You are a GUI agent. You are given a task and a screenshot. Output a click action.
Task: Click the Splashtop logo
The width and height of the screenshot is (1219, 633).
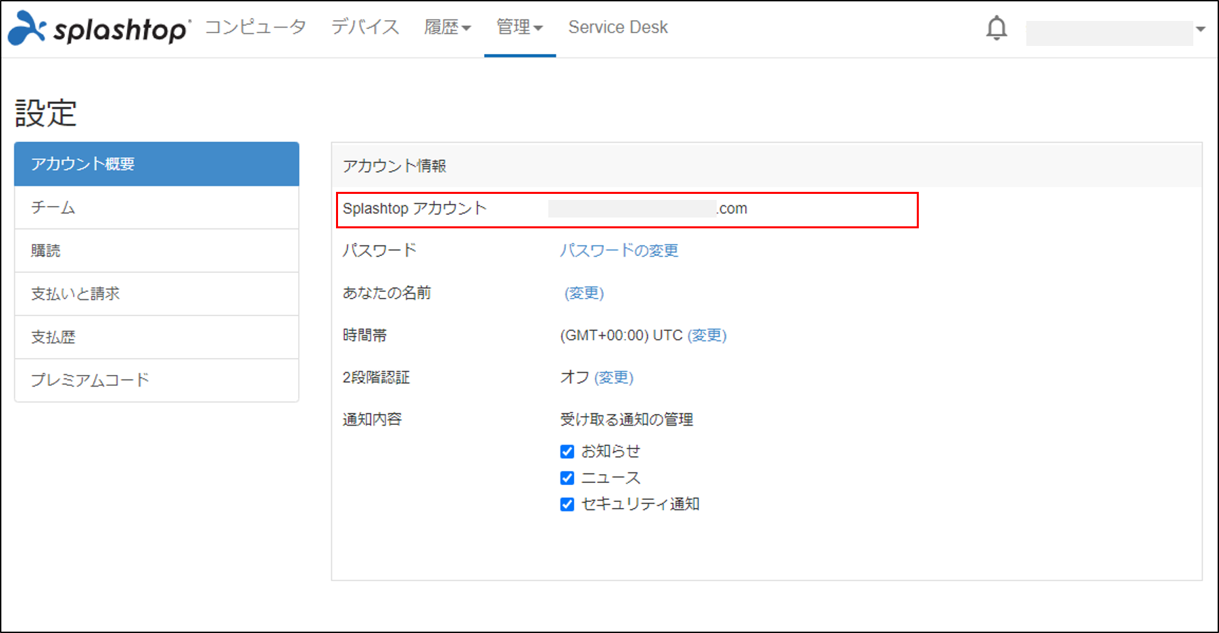[99, 28]
